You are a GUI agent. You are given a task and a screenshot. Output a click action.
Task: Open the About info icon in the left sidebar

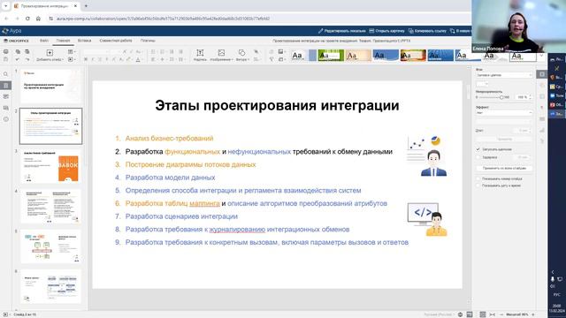pos(6,119)
